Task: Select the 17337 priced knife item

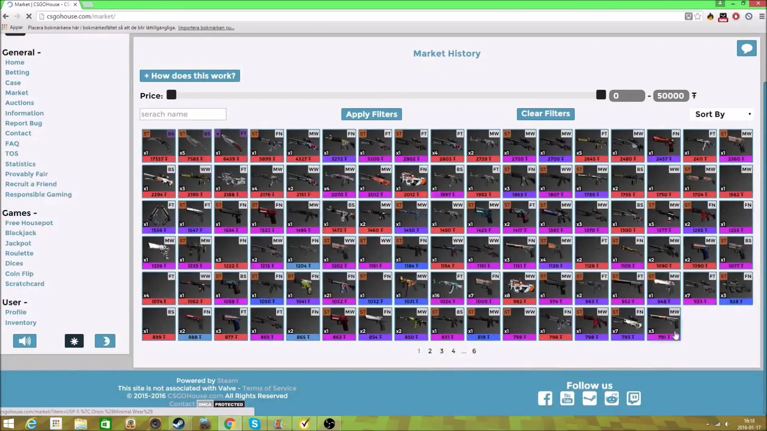Action: 159,146
